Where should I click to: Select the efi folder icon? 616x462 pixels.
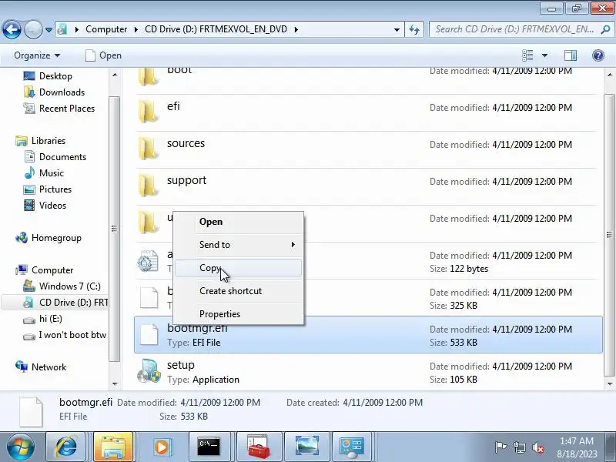pyautogui.click(x=148, y=112)
